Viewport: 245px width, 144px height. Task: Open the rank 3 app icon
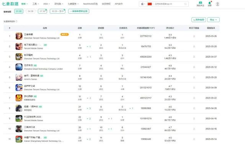tap(19, 57)
